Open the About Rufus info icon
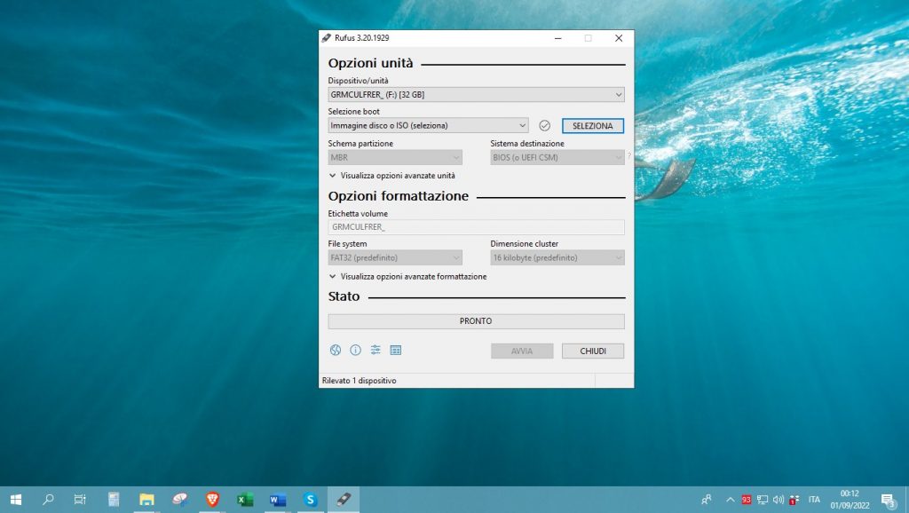Screen dimensions: 909x513 [x=355, y=350]
